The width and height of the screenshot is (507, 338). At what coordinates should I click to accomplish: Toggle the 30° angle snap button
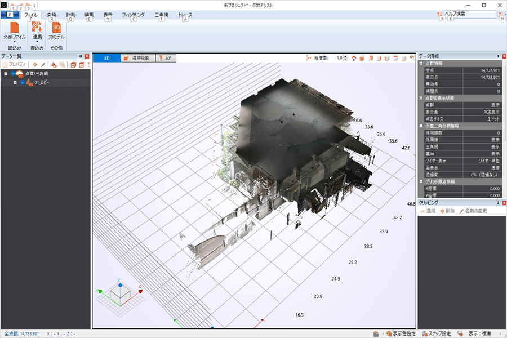[166, 58]
